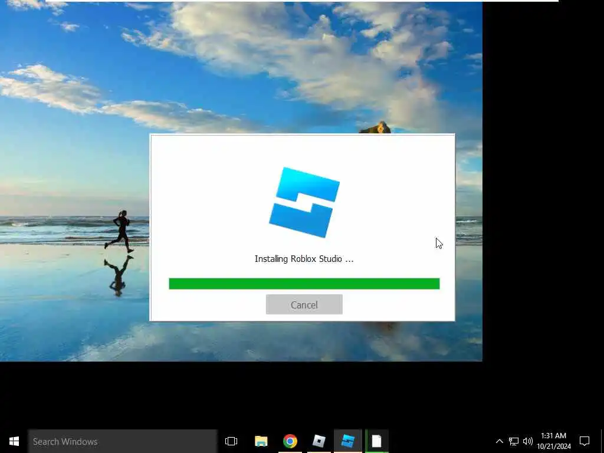
Task: Click the green installation progress bar
Action: 304,284
